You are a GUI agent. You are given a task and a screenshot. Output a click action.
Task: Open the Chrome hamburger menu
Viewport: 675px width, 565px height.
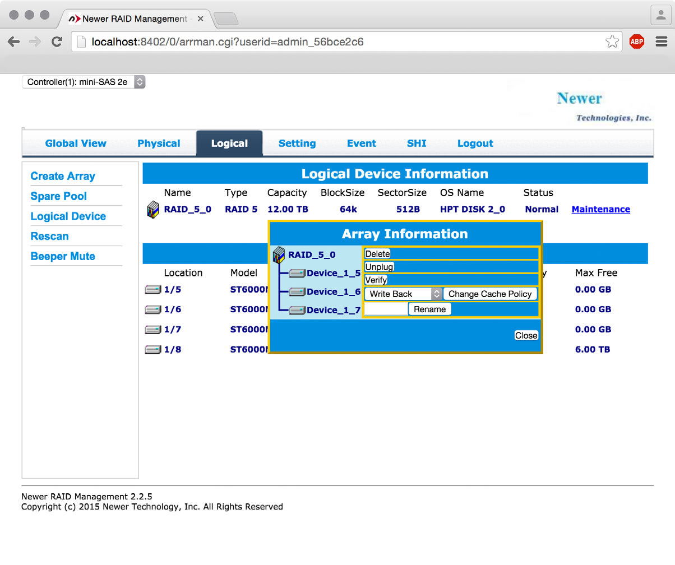click(662, 41)
